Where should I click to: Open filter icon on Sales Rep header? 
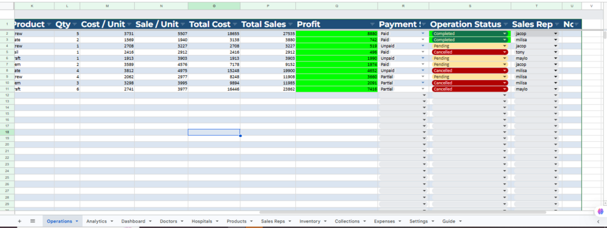tap(556, 24)
